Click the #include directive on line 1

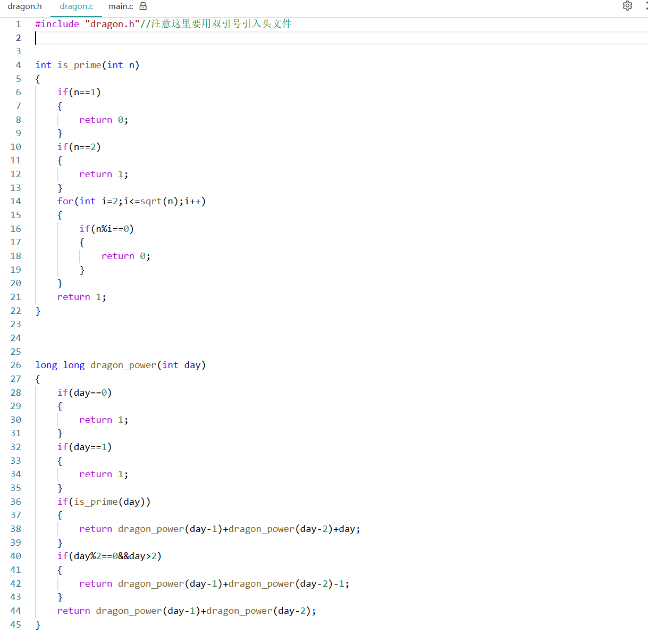point(57,24)
